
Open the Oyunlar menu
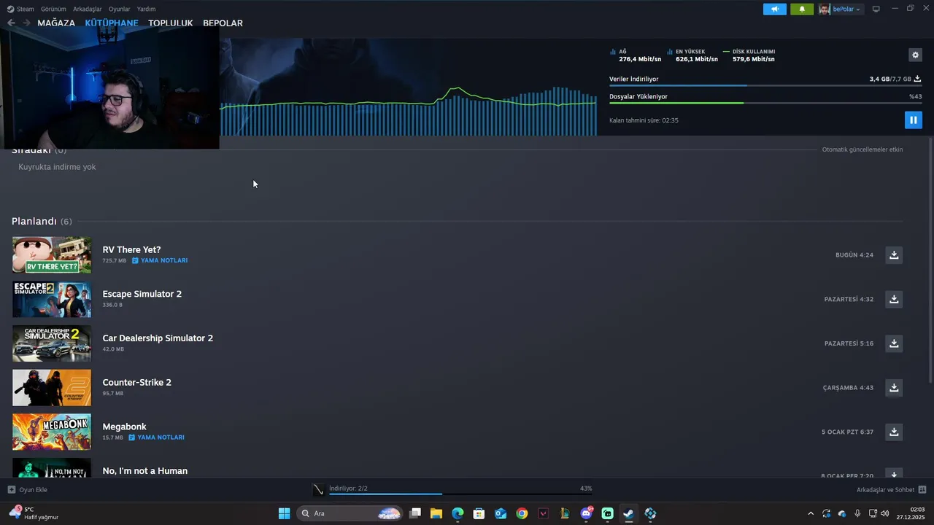click(119, 9)
